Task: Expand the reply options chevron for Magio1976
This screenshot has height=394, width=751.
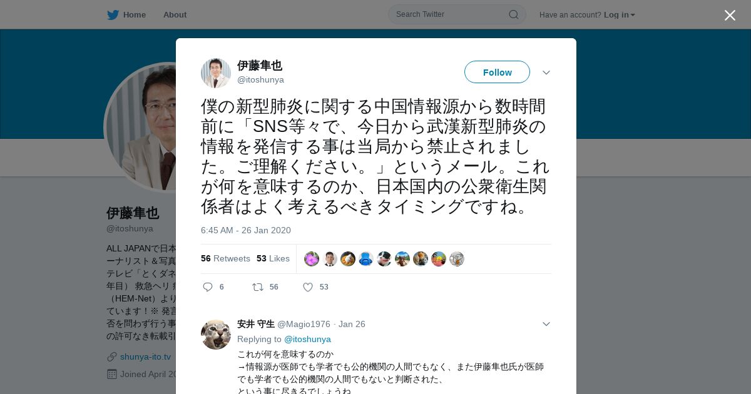Action: click(x=546, y=324)
